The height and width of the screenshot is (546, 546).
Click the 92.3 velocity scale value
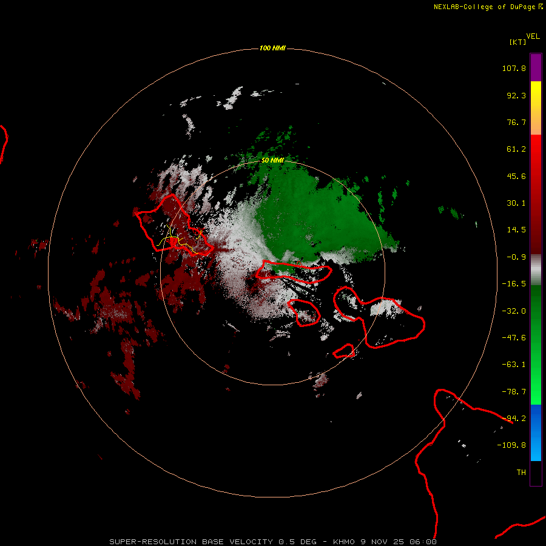(516, 95)
